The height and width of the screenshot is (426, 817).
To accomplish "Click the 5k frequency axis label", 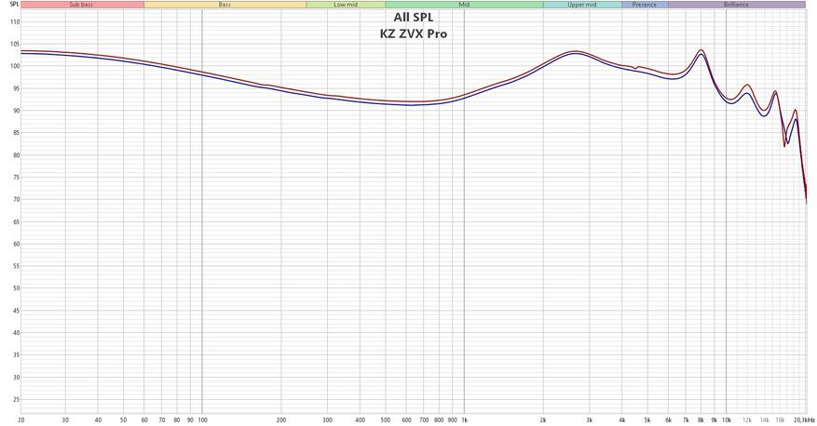I will [647, 419].
